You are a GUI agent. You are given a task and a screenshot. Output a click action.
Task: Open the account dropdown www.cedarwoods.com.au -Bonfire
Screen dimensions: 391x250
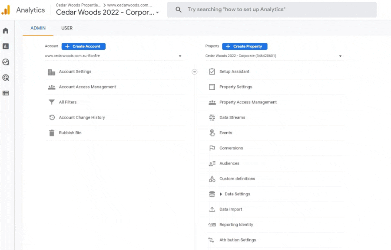(x=113, y=56)
